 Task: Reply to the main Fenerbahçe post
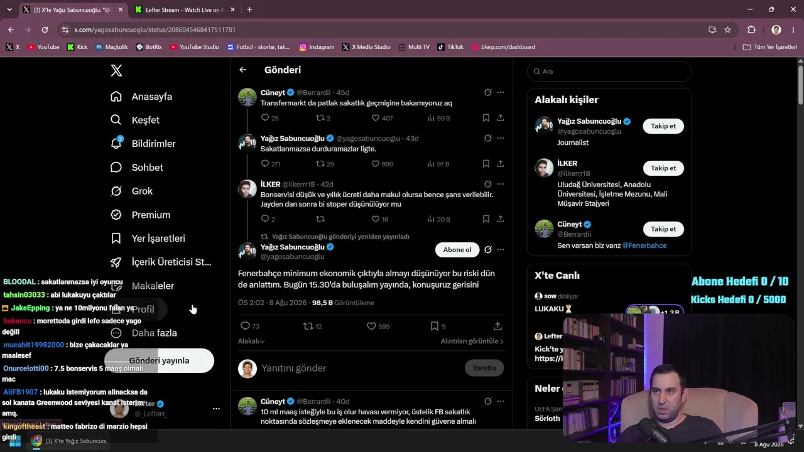pos(245,326)
